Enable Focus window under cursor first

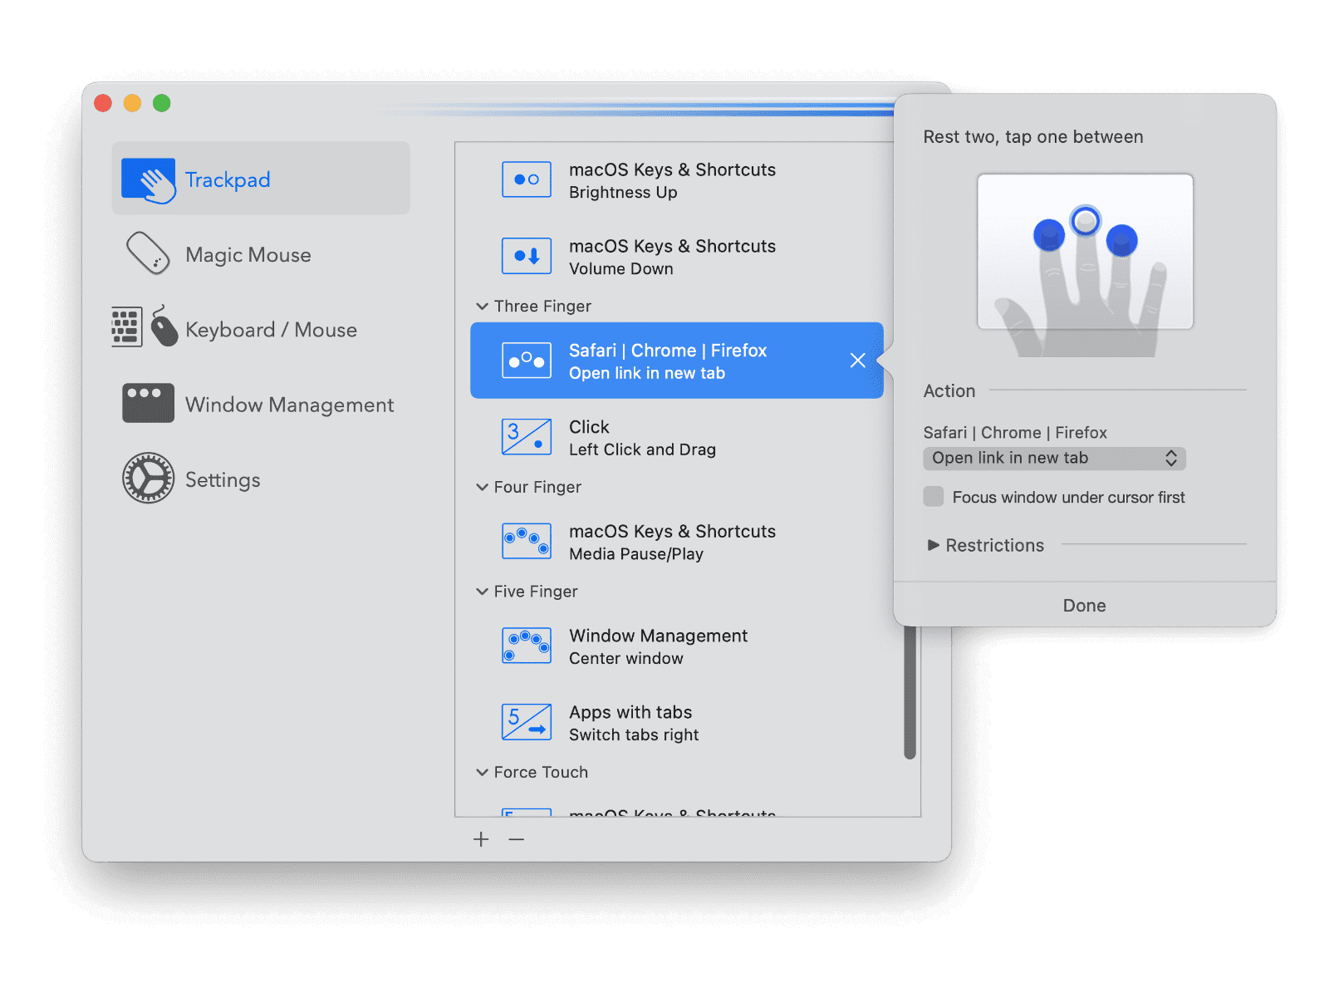(934, 497)
